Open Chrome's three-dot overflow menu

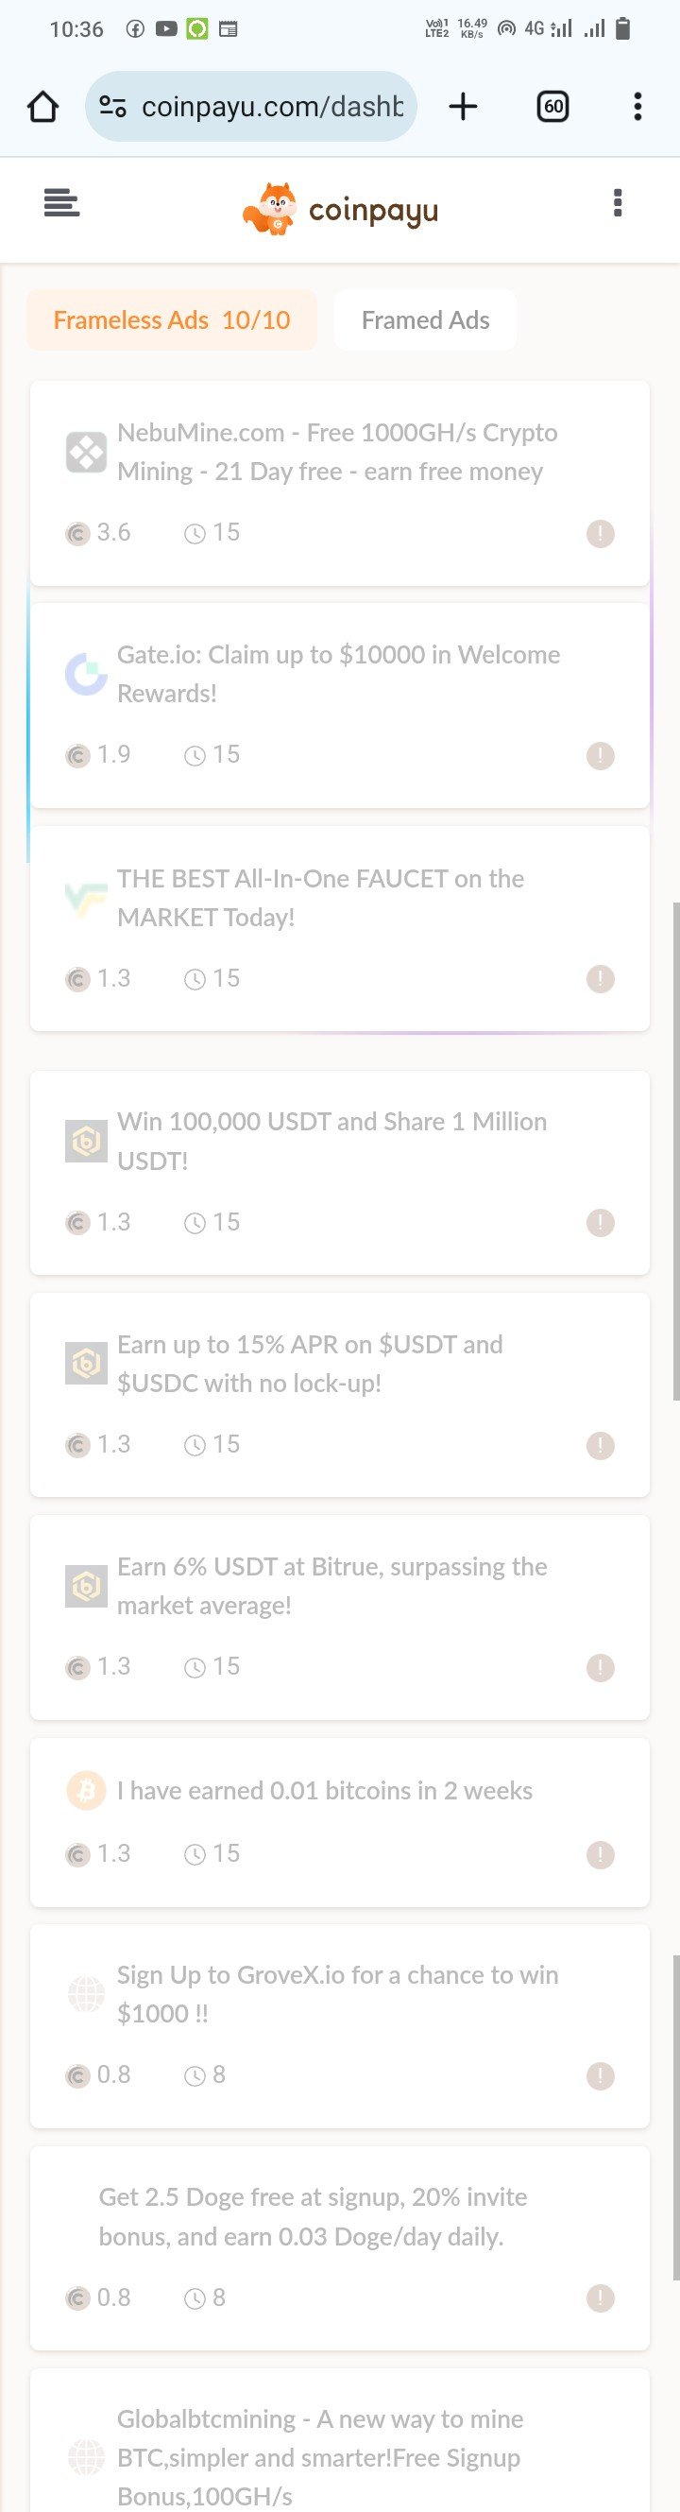(x=637, y=106)
